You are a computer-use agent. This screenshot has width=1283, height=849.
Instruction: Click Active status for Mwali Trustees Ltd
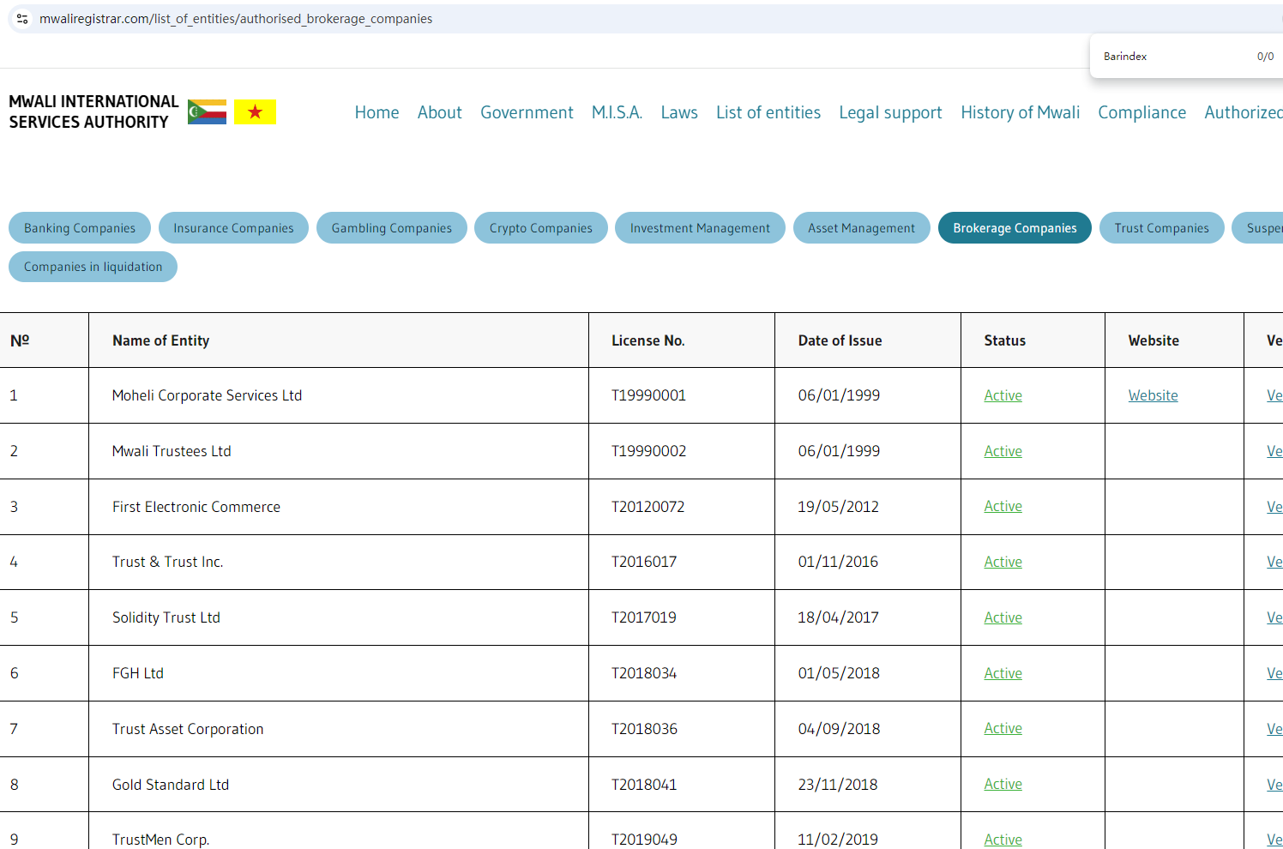point(1002,451)
